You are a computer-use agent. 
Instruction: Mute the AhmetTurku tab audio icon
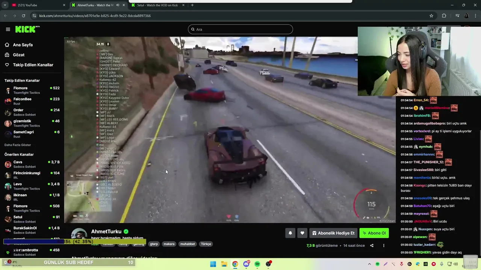(x=118, y=5)
